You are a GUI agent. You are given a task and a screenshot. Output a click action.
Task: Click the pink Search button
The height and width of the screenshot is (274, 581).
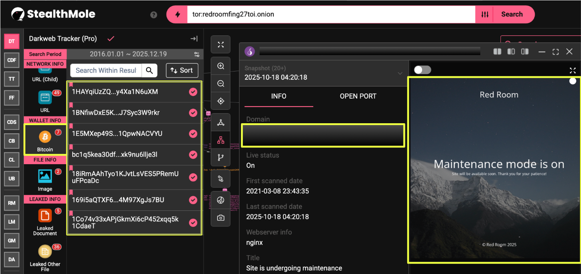512,15
